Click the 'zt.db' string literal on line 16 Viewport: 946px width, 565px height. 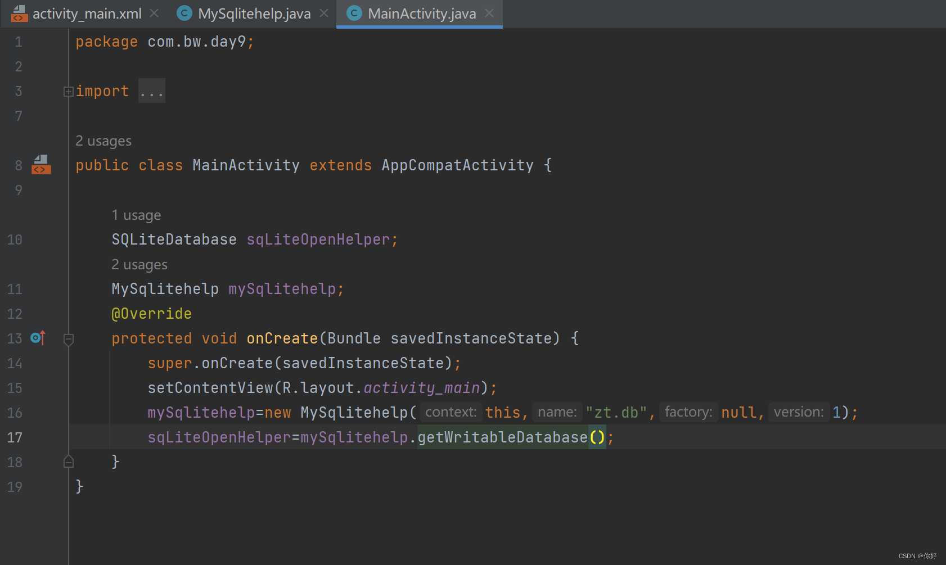click(616, 412)
